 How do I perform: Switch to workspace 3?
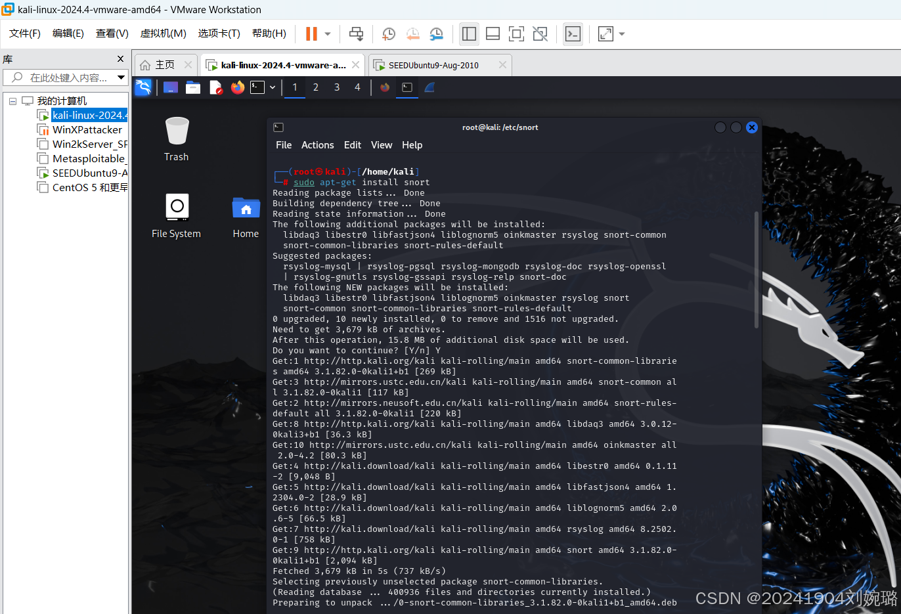click(337, 87)
